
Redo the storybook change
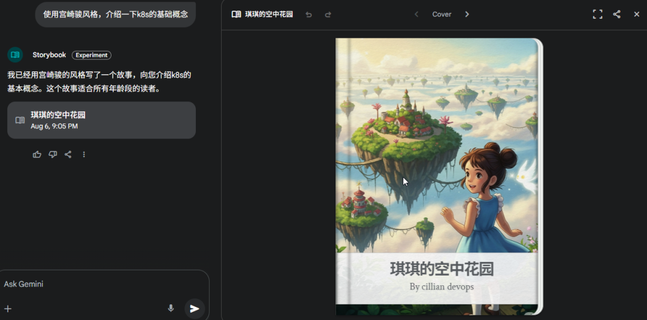(x=328, y=14)
